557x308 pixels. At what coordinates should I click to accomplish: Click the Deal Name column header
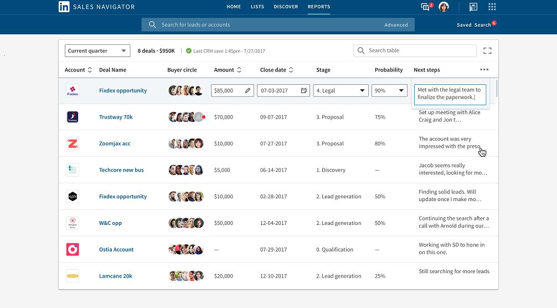coord(112,70)
